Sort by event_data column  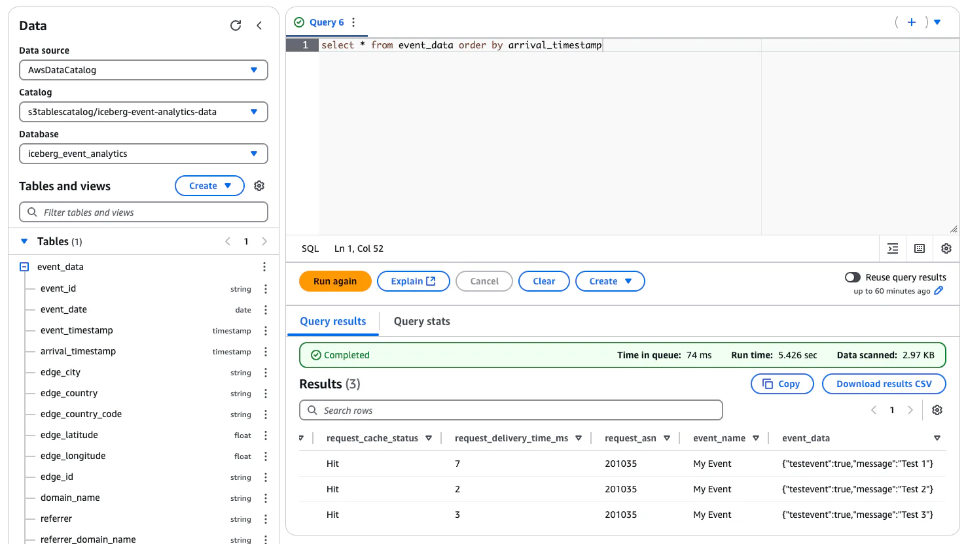pos(937,438)
